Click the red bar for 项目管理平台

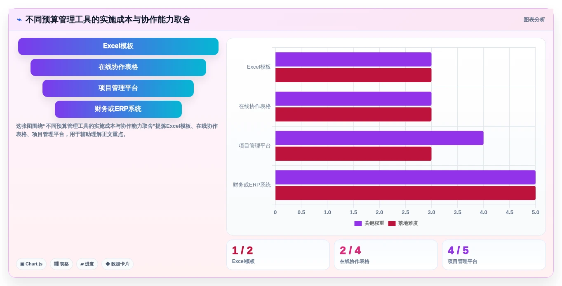tap(353, 154)
